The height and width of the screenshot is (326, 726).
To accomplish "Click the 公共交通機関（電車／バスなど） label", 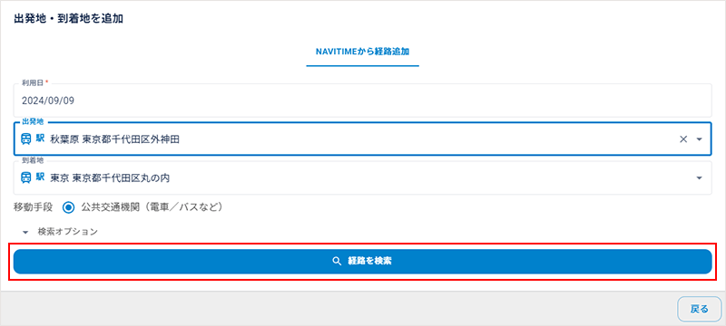I will [x=152, y=207].
